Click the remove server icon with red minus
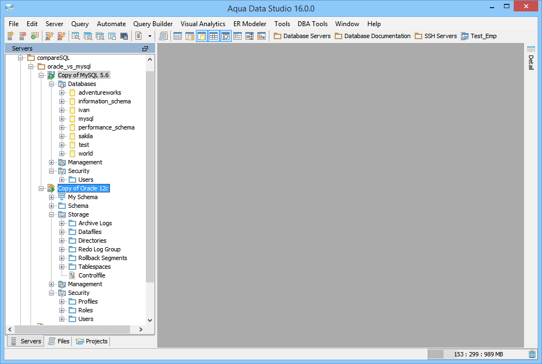Image resolution: width=542 pixels, height=364 pixels. tap(22, 35)
